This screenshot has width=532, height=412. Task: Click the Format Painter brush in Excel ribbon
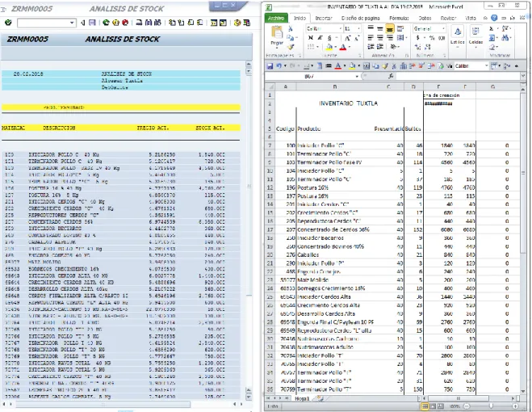pos(291,47)
